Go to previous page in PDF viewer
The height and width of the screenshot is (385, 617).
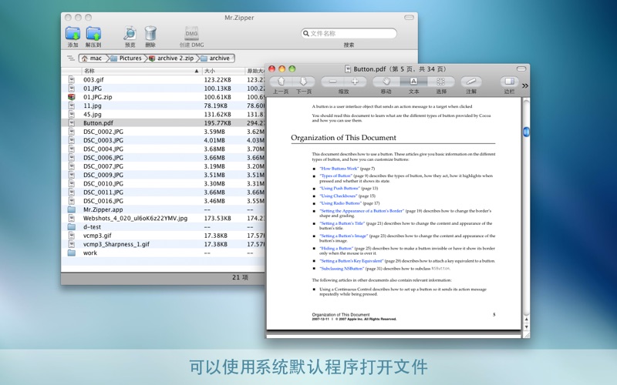(281, 82)
